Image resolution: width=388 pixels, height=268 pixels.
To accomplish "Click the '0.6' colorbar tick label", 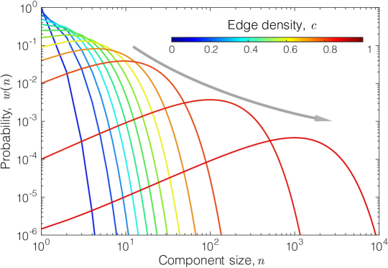I will coord(290,49).
